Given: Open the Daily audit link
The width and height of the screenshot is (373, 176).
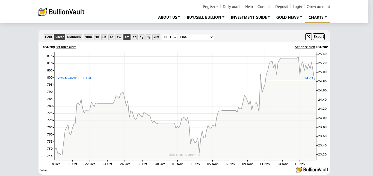Looking at the screenshot, I should [232, 7].
